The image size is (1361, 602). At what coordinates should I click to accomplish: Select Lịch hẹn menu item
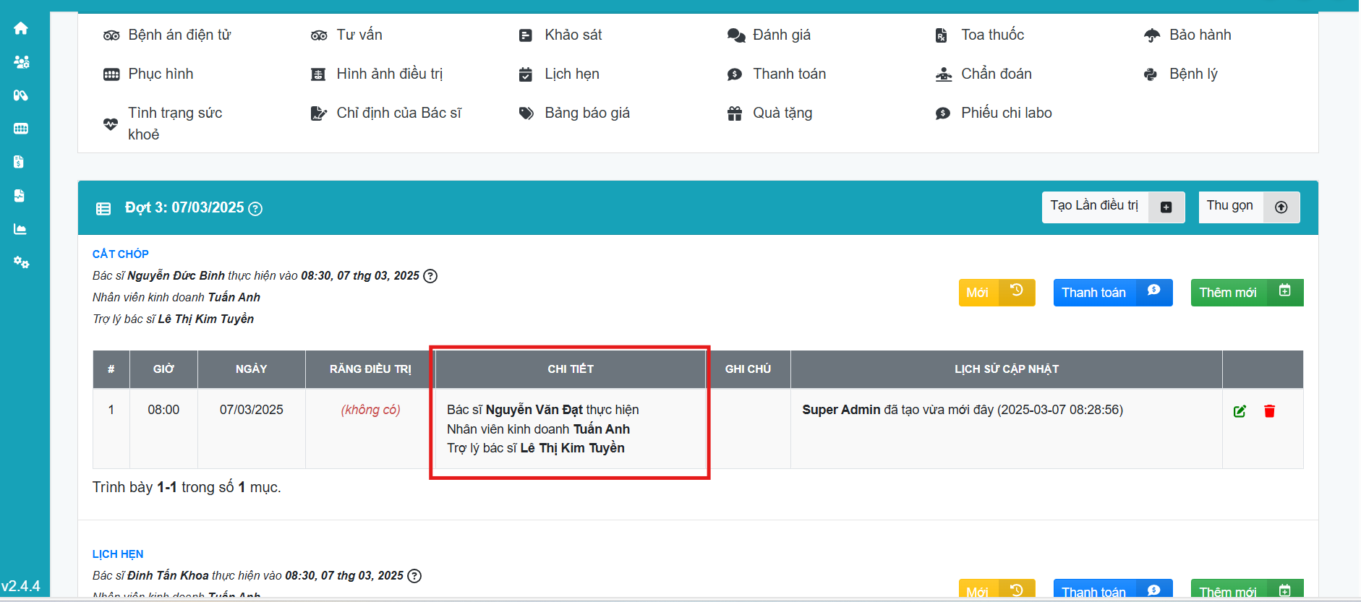tap(571, 74)
